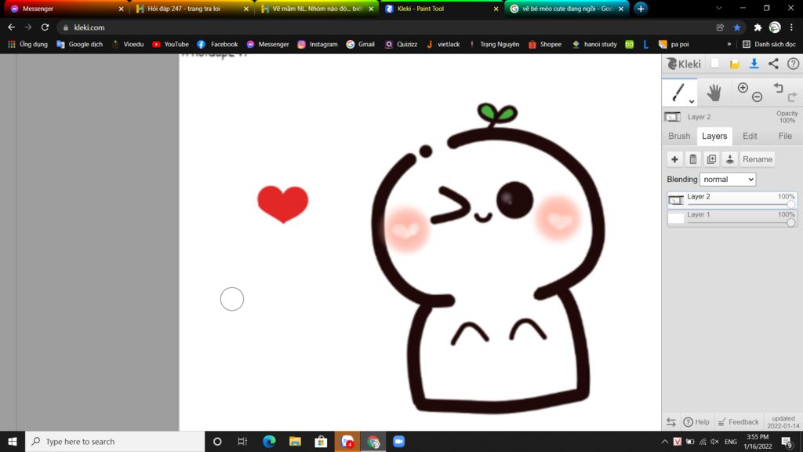Image resolution: width=803 pixels, height=452 pixels.
Task: Open the Windows Start menu
Action: tap(13, 441)
